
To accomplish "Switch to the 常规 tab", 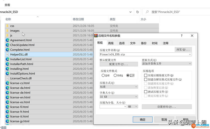I will coord(100,43).
